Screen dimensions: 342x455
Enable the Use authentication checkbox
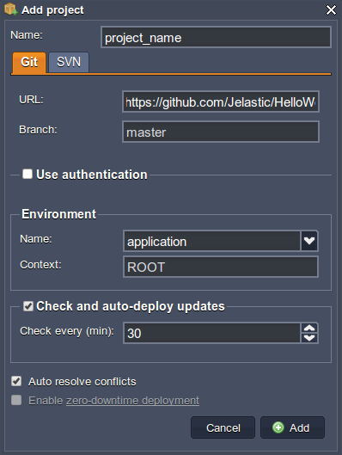point(27,174)
